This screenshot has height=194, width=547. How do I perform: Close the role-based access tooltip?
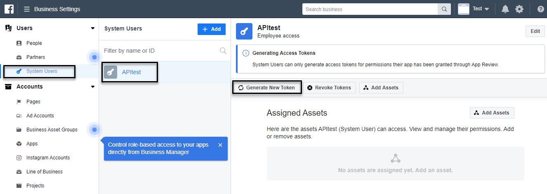[x=220, y=145]
